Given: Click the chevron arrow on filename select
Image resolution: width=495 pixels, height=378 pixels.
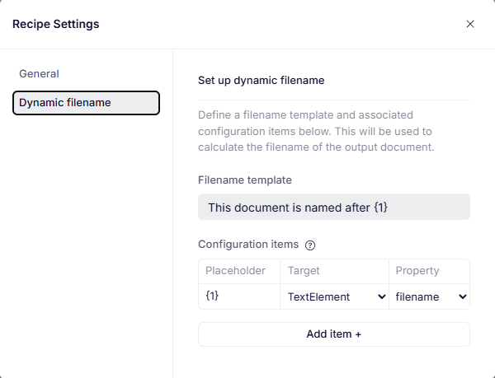Looking at the screenshot, I should click(462, 296).
